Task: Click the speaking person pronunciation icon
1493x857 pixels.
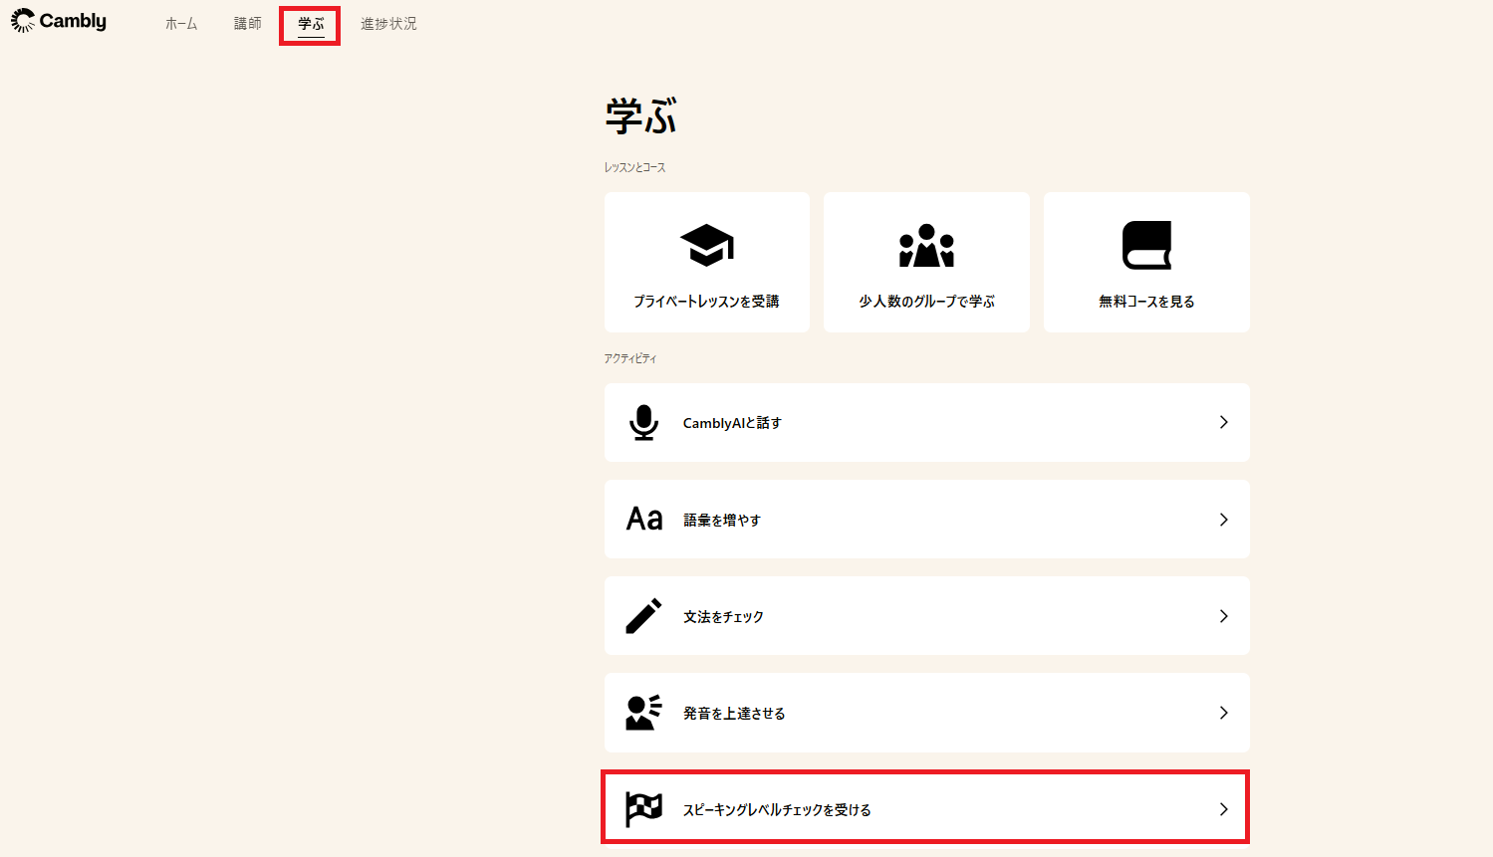Action: coord(643,713)
